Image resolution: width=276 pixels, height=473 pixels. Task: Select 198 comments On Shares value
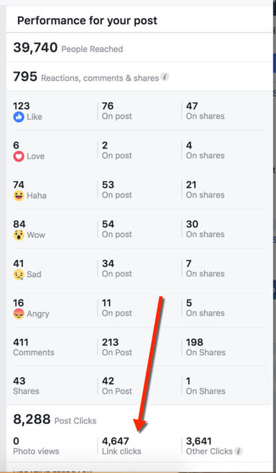195,342
